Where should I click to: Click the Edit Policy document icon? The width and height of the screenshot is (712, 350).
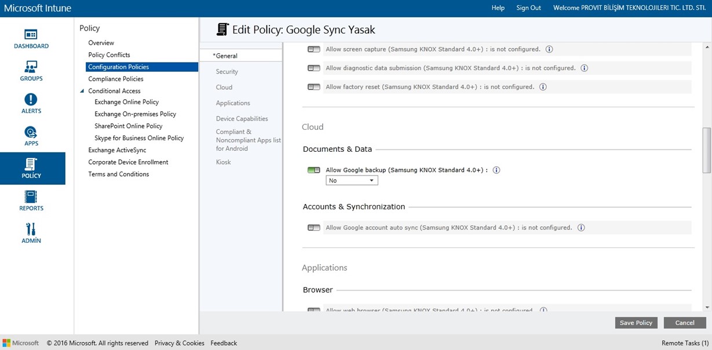[x=222, y=30]
